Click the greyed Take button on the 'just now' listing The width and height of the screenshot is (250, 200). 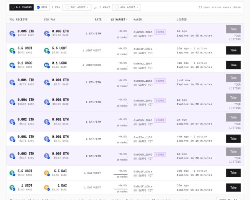233,78
